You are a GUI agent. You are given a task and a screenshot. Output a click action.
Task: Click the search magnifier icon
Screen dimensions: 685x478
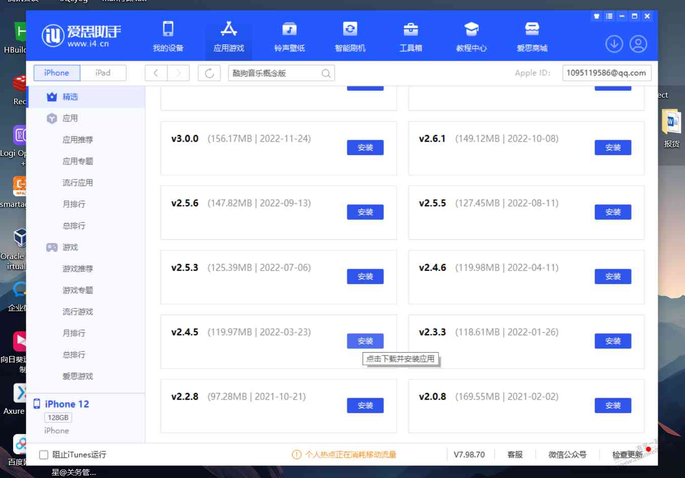[326, 73]
